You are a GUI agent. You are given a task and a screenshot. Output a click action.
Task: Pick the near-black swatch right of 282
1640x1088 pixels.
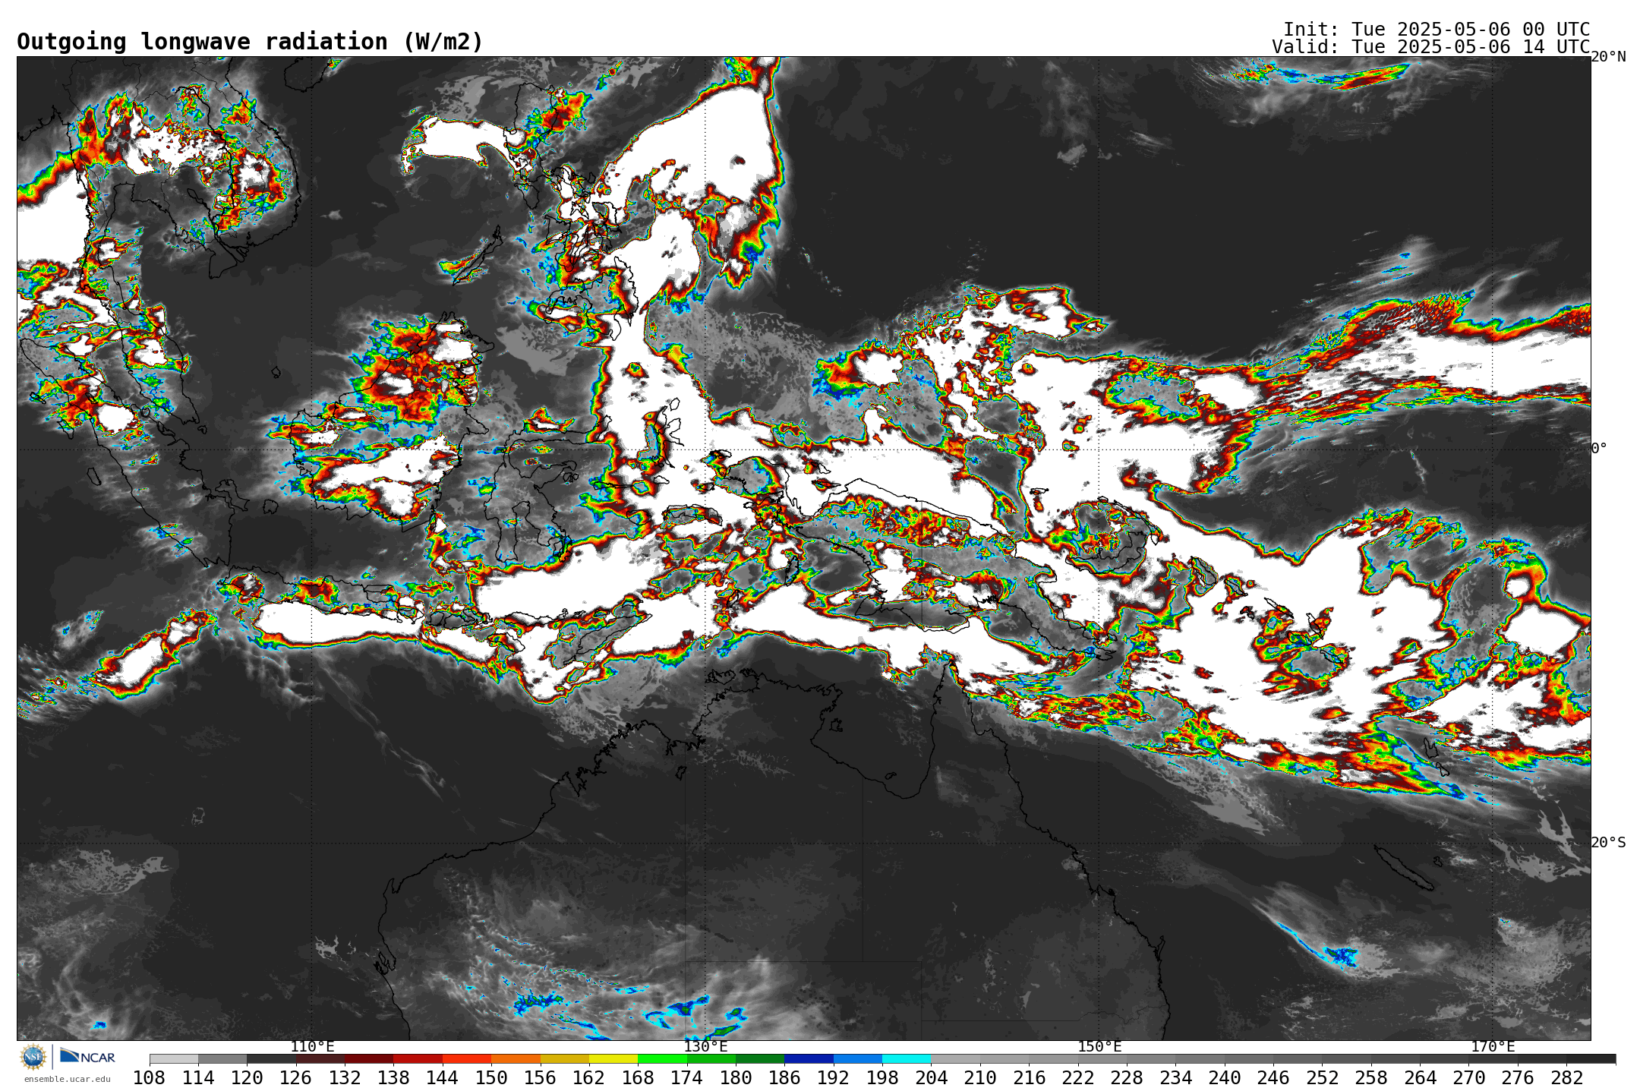pyautogui.click(x=1591, y=1058)
